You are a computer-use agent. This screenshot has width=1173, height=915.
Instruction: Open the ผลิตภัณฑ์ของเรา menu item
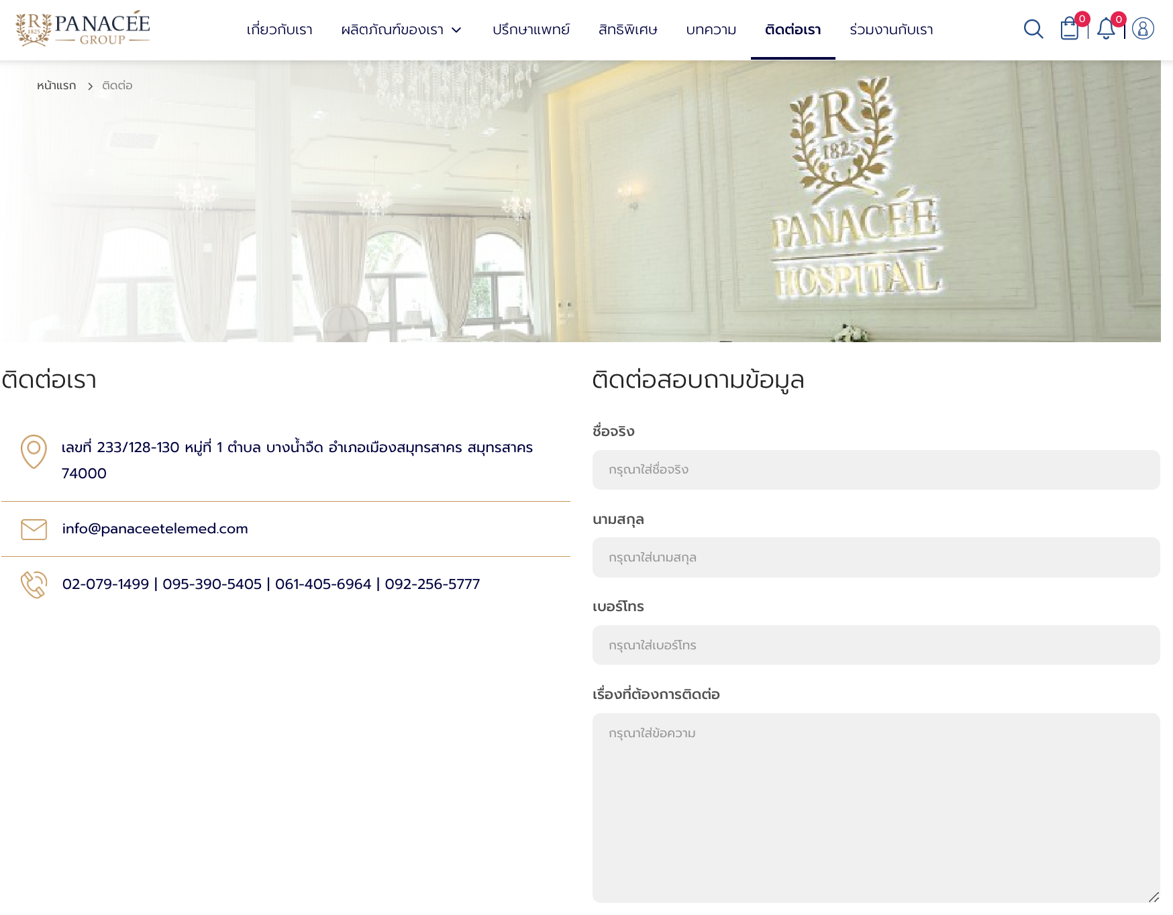(x=392, y=30)
